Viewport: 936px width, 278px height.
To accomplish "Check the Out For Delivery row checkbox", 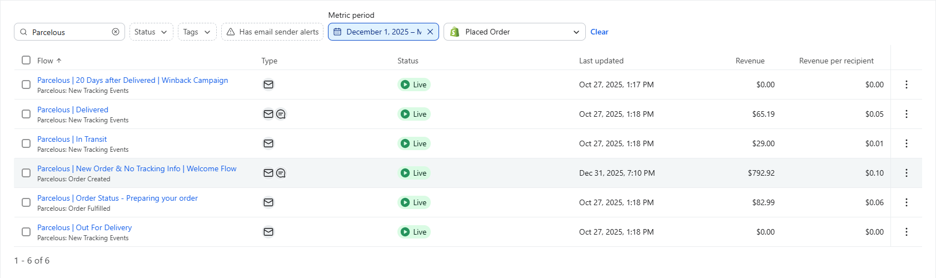I will 26,232.
